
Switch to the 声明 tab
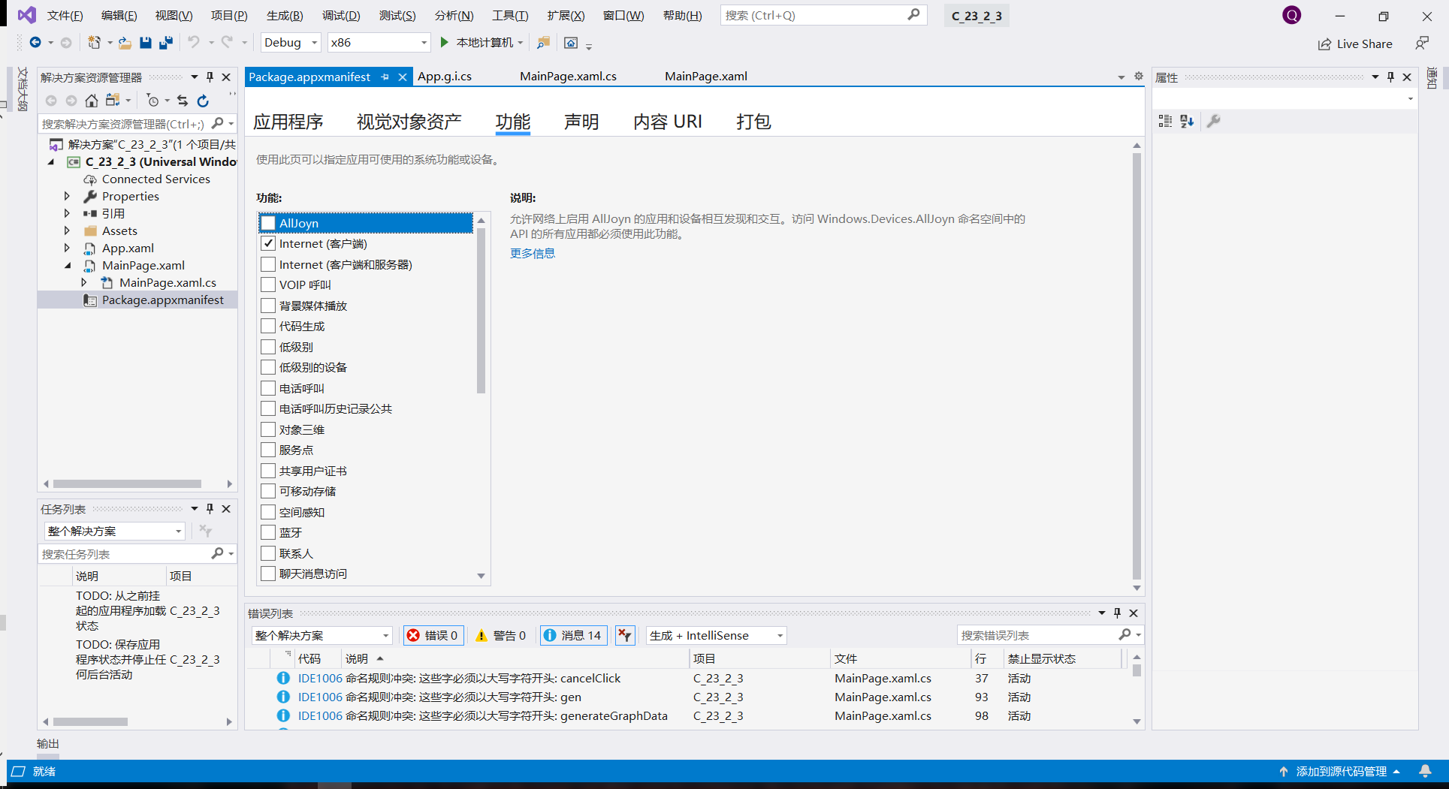pyautogui.click(x=581, y=121)
